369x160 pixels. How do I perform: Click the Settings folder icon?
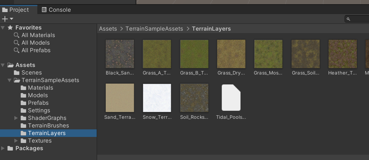click(x=23, y=110)
